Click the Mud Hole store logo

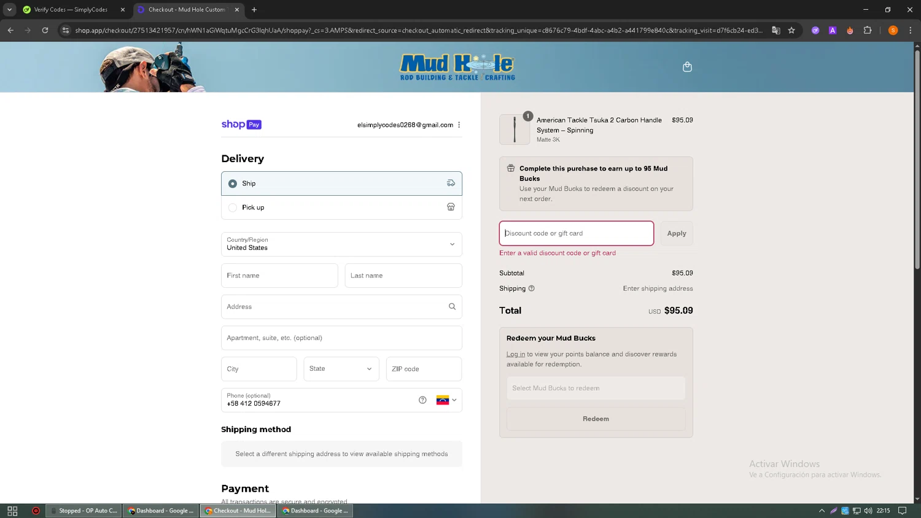pyautogui.click(x=457, y=67)
